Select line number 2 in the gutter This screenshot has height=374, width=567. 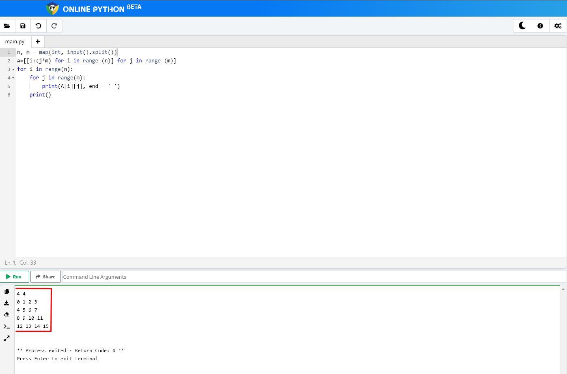pyautogui.click(x=9, y=61)
